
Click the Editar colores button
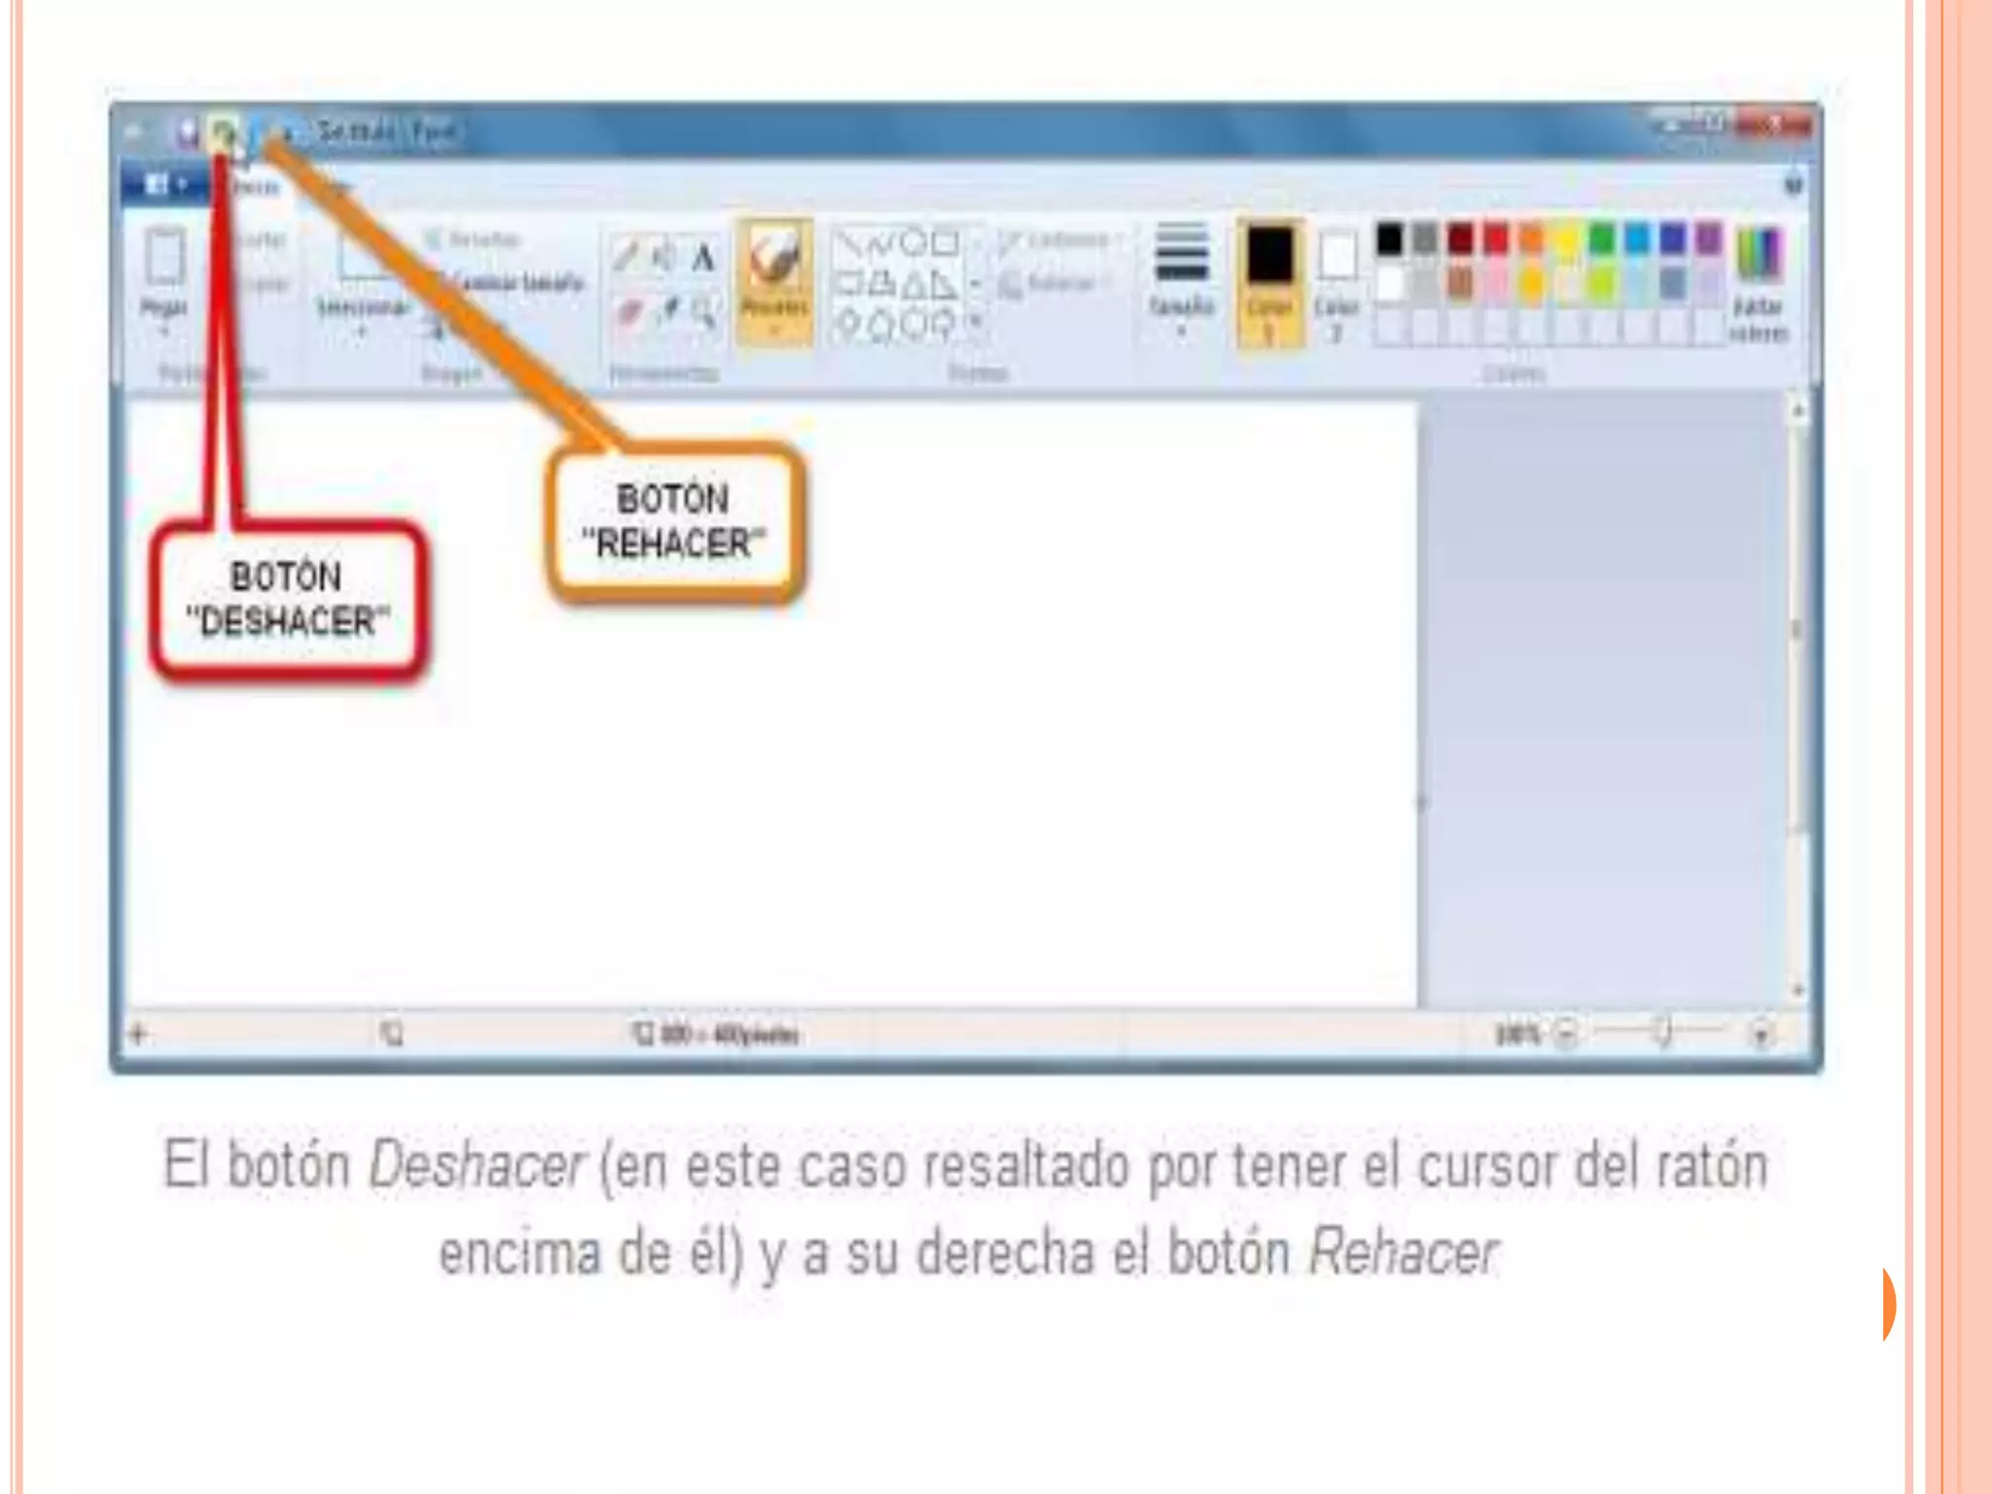pos(1759,282)
